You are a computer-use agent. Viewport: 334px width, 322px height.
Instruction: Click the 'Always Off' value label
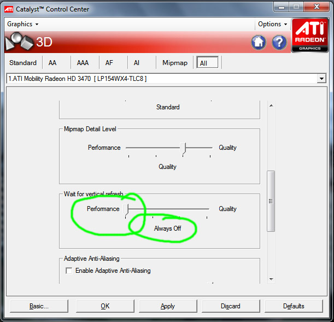168,229
